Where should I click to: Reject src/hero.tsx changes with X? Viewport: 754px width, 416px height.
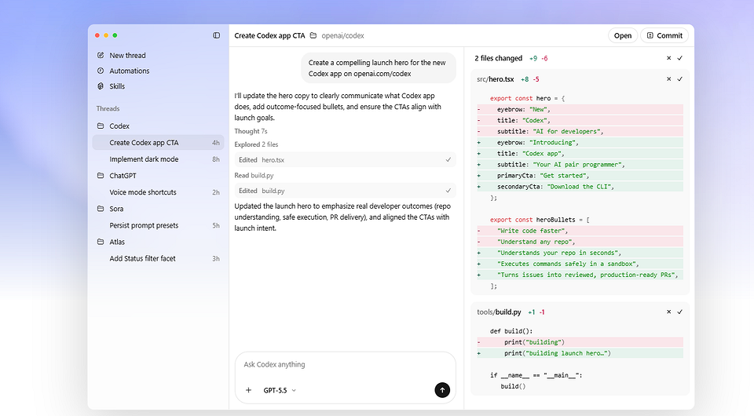668,79
